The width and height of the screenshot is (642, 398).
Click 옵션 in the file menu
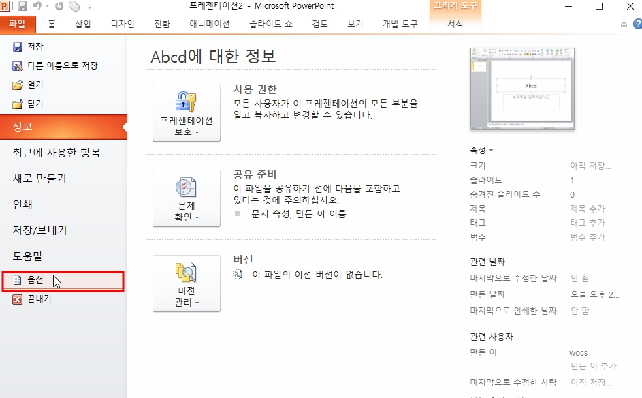click(63, 281)
